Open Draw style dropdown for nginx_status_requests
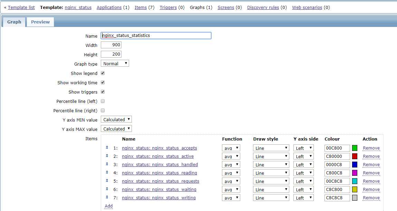 271,181
